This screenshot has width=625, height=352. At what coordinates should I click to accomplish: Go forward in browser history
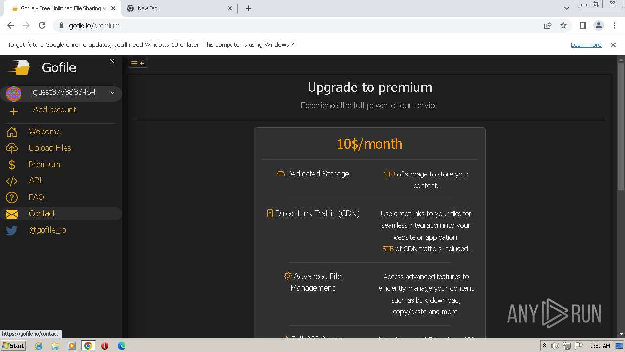pos(26,26)
